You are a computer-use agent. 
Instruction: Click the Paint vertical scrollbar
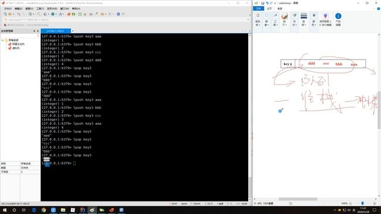[379, 110]
